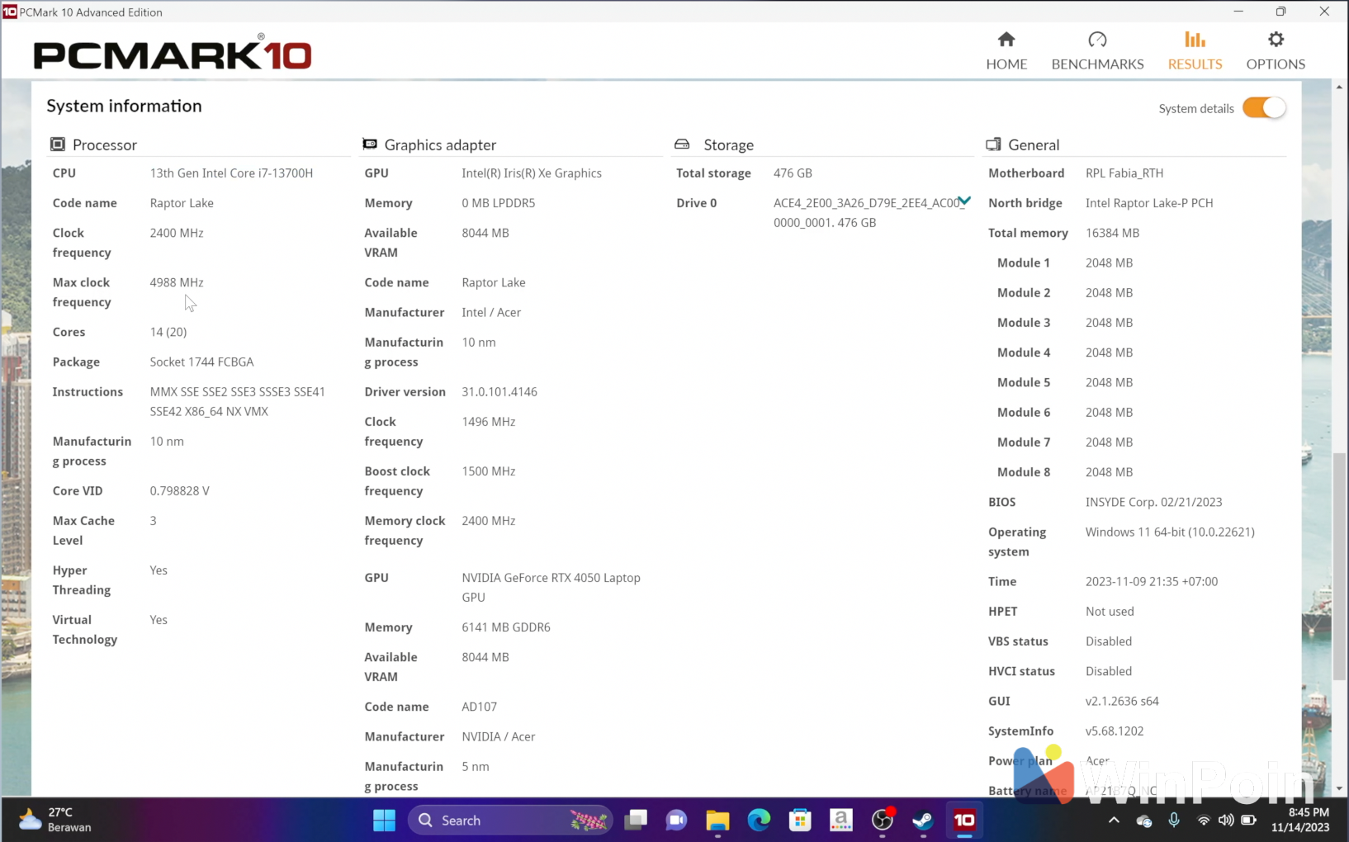
Task: Select the Total storage value 476 GB
Action: click(793, 173)
